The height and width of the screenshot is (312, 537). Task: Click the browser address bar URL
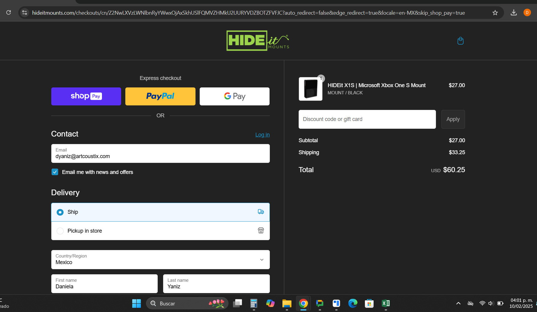(x=249, y=13)
